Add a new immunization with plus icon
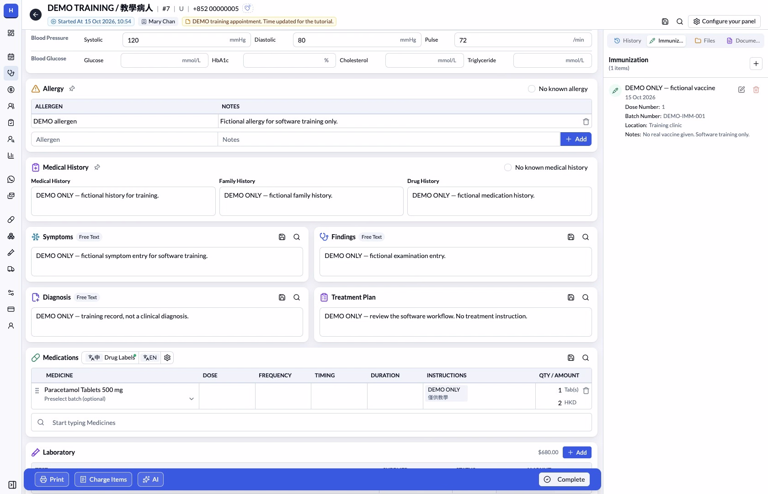 click(756, 64)
